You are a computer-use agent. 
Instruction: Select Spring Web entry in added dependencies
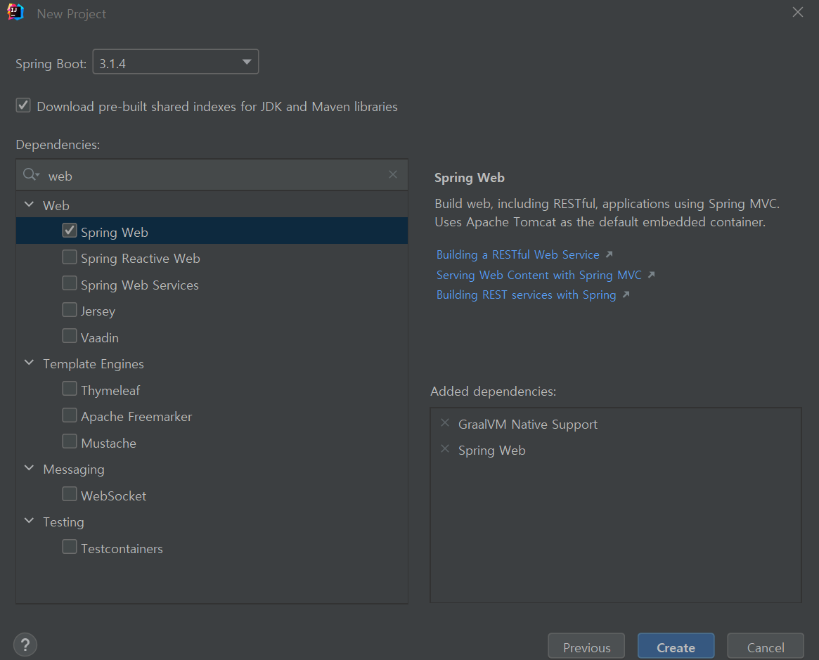[491, 451]
